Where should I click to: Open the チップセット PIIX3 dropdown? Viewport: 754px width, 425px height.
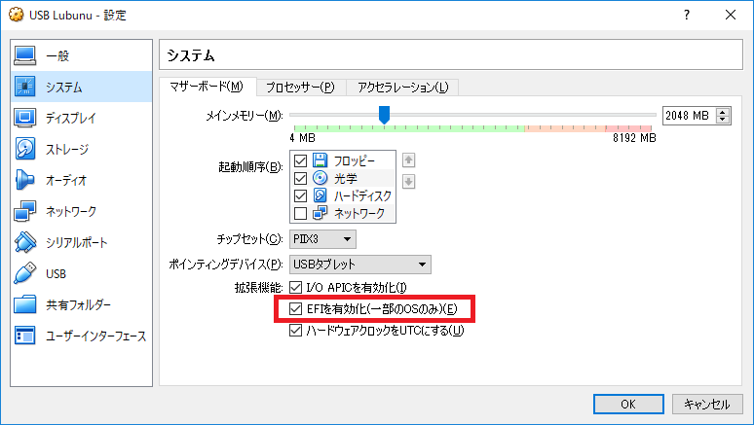pos(322,239)
